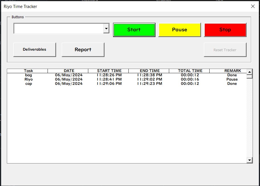
Task: Select the 'bag' task row
Action: pos(127,75)
